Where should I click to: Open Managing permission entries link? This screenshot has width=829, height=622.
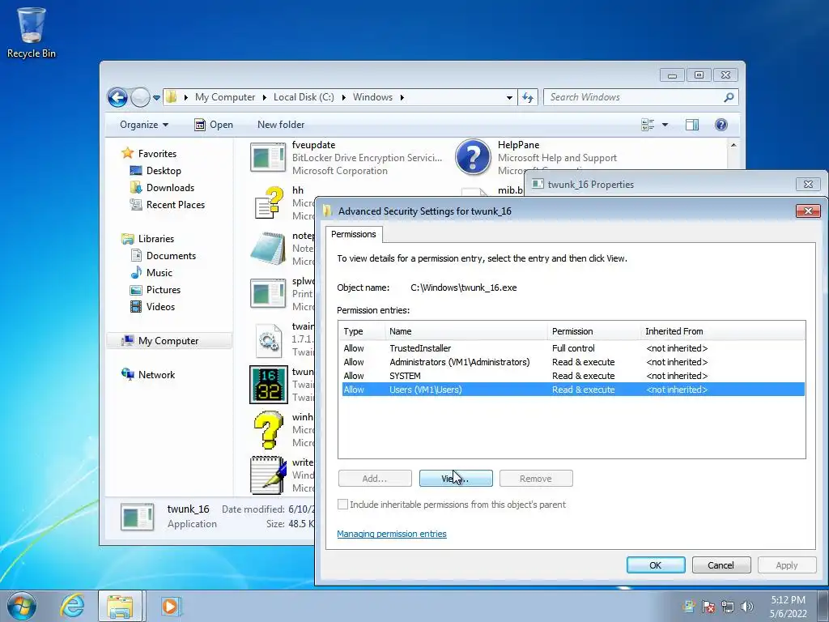[x=392, y=534]
